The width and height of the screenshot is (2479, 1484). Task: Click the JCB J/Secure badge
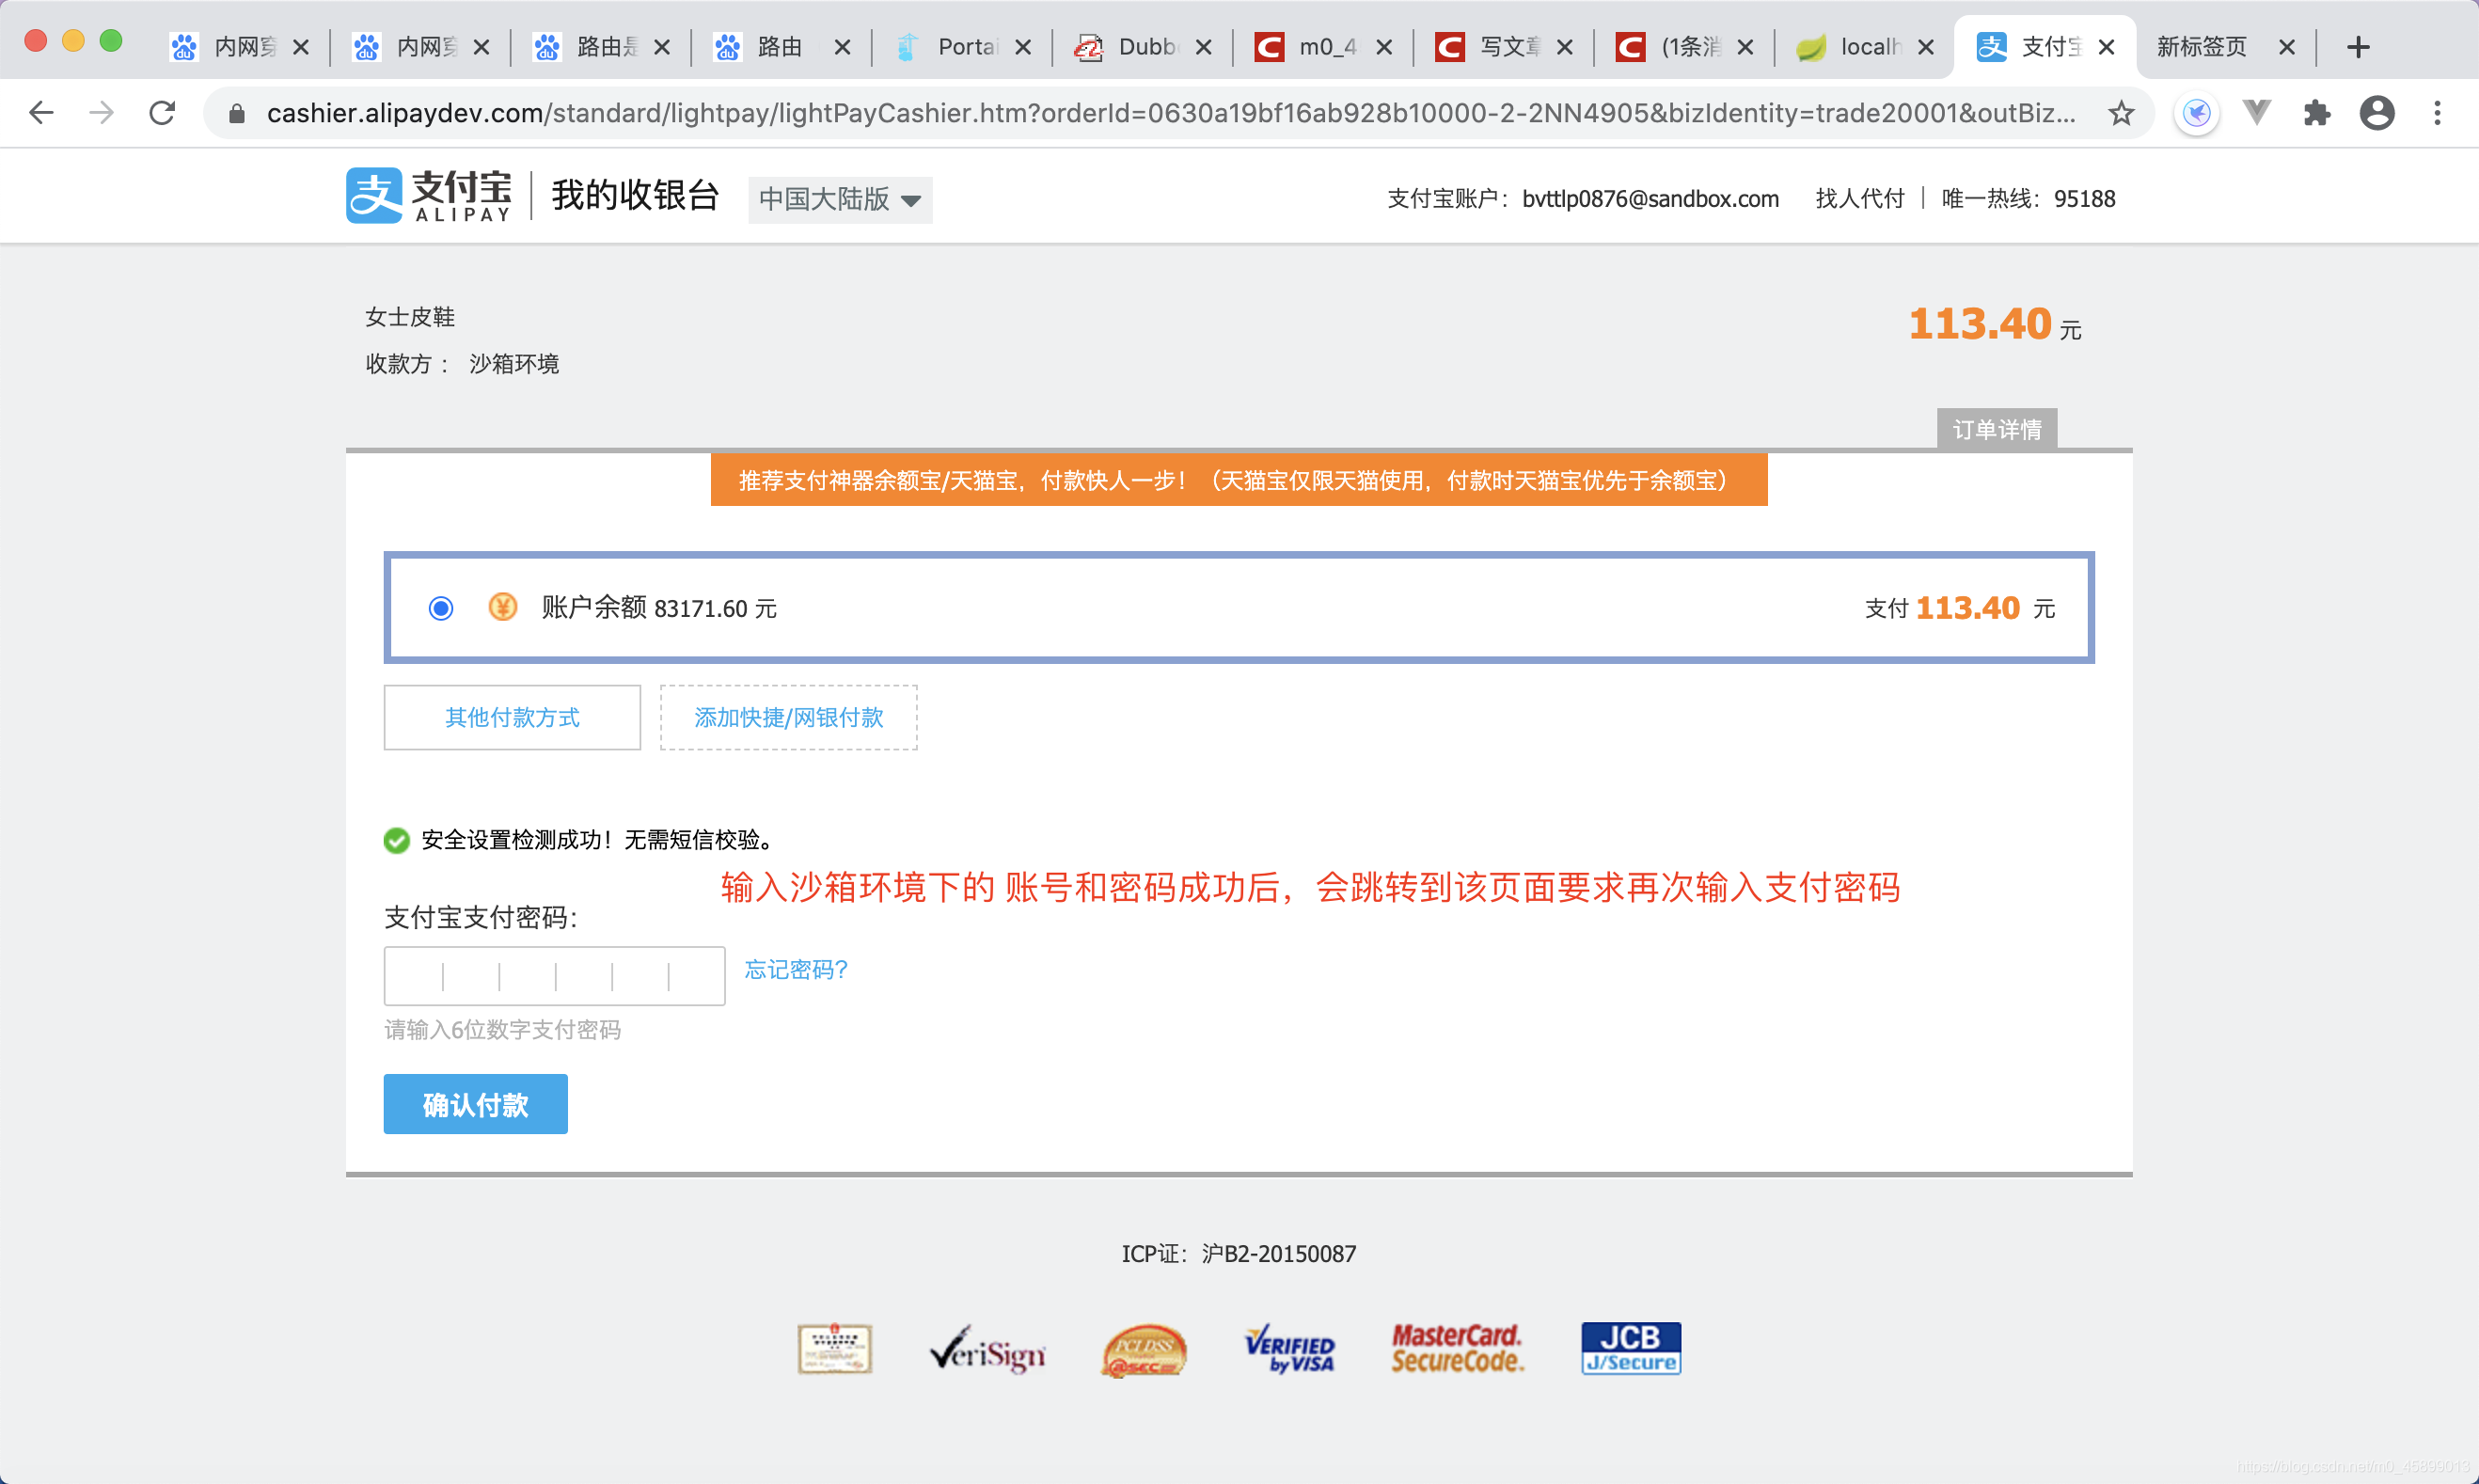(1631, 1349)
